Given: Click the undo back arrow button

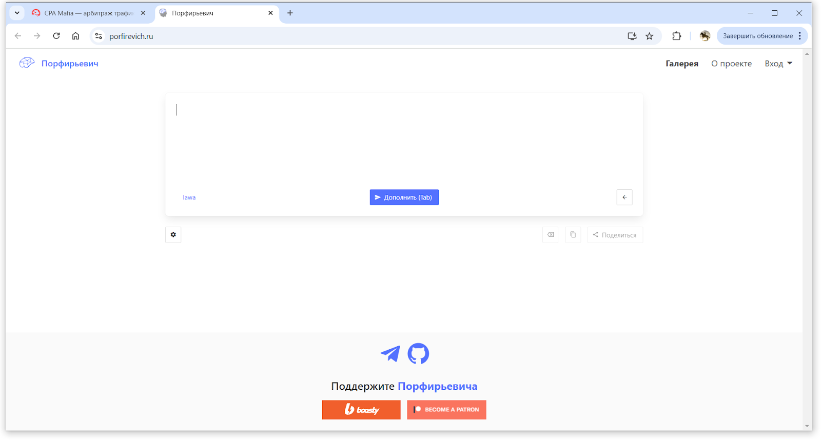Looking at the screenshot, I should point(624,197).
